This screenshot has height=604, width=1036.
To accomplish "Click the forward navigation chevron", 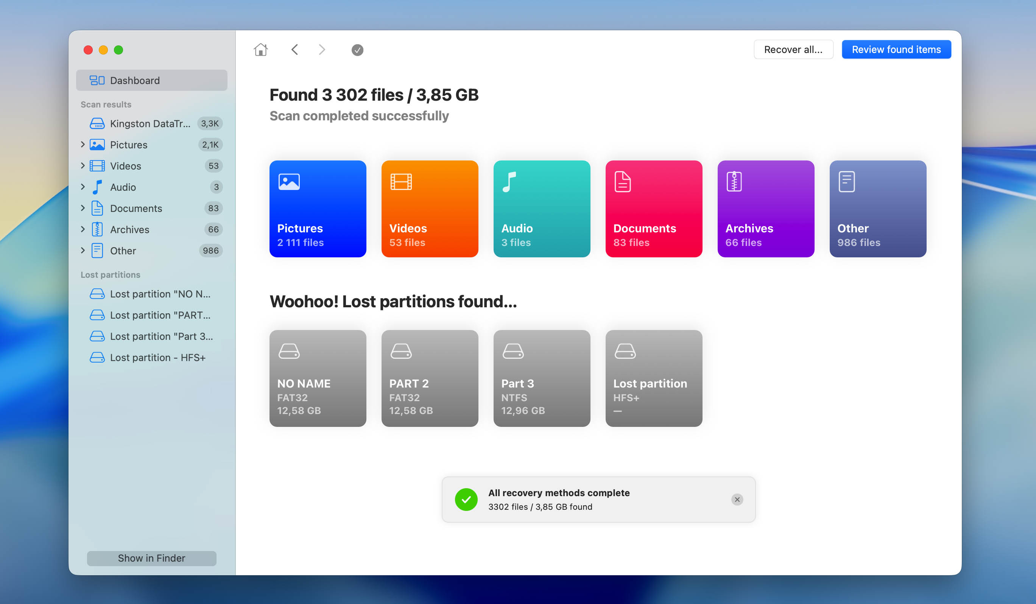I will tap(322, 50).
